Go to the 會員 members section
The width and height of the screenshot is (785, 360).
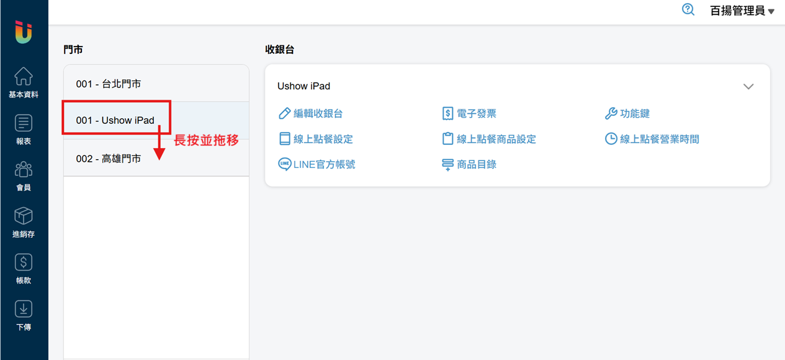[x=24, y=175]
